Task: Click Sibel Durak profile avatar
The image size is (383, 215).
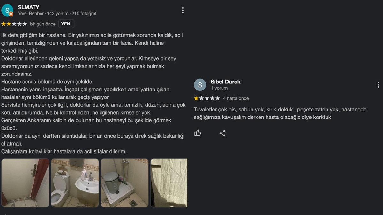Action: click(x=200, y=85)
